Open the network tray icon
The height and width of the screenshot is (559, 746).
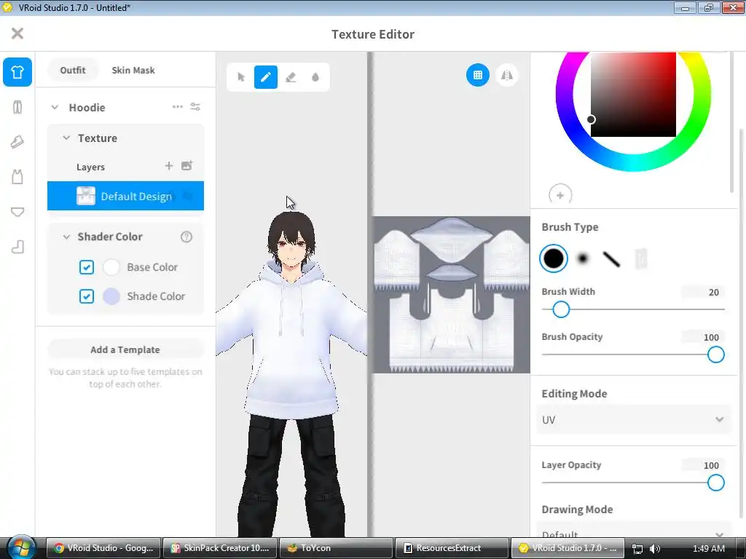pos(637,549)
